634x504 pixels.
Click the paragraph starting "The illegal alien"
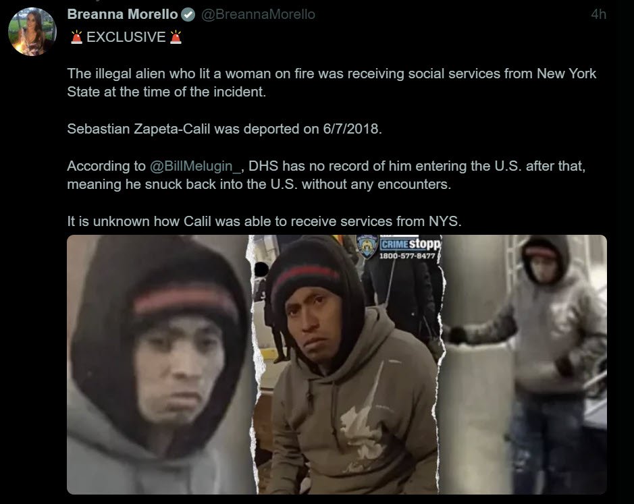point(332,82)
